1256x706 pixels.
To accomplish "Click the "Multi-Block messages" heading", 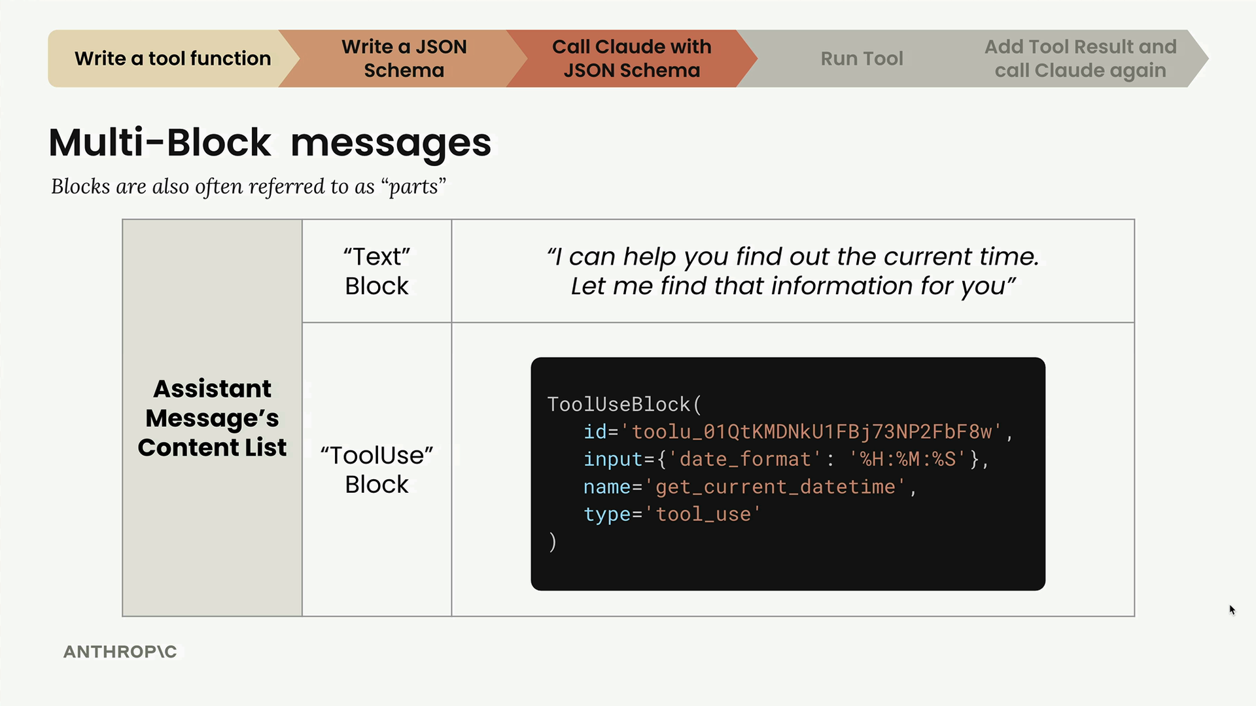I will [270, 143].
